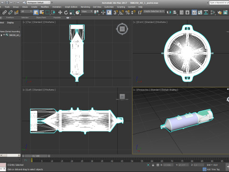Click Edit Named Selection Sets icon
Viewport: 229px width, 172px height.
140,12
